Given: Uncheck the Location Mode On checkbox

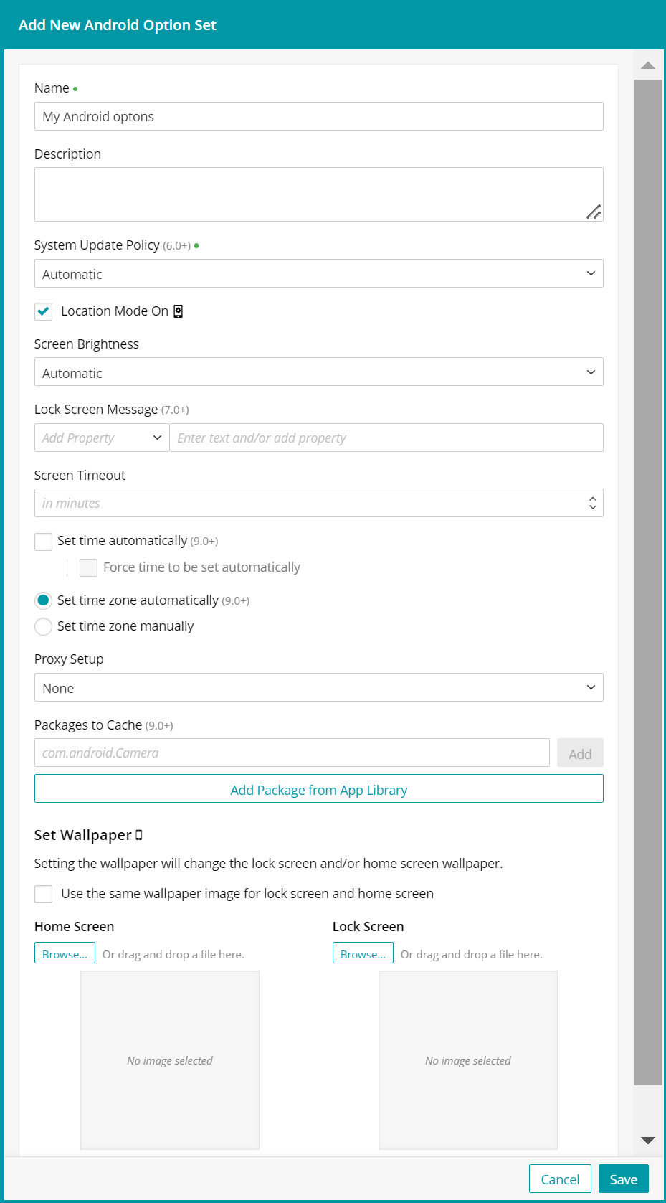Looking at the screenshot, I should pos(44,311).
